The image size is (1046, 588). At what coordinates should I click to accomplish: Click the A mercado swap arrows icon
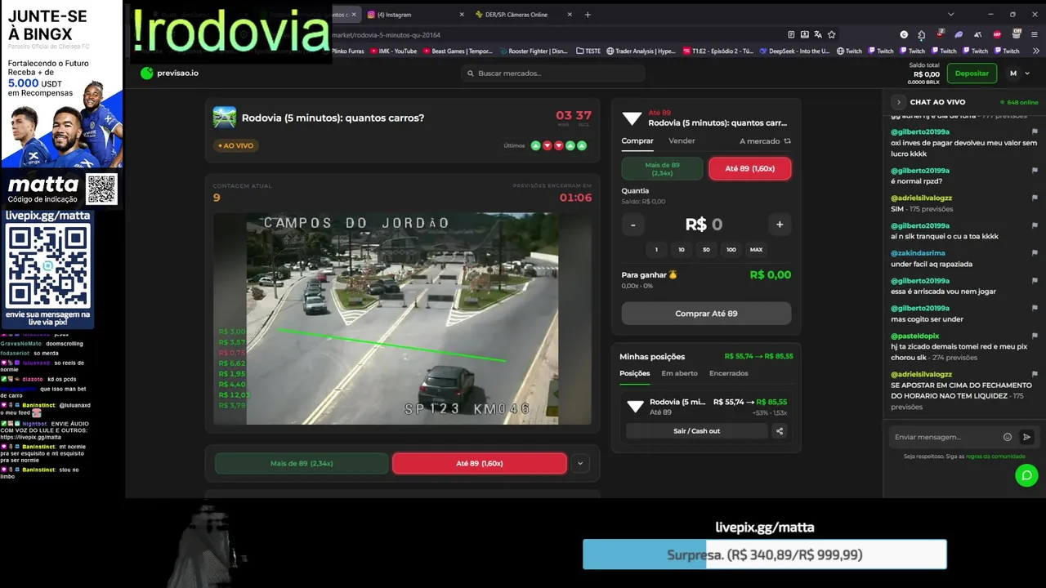tap(788, 141)
